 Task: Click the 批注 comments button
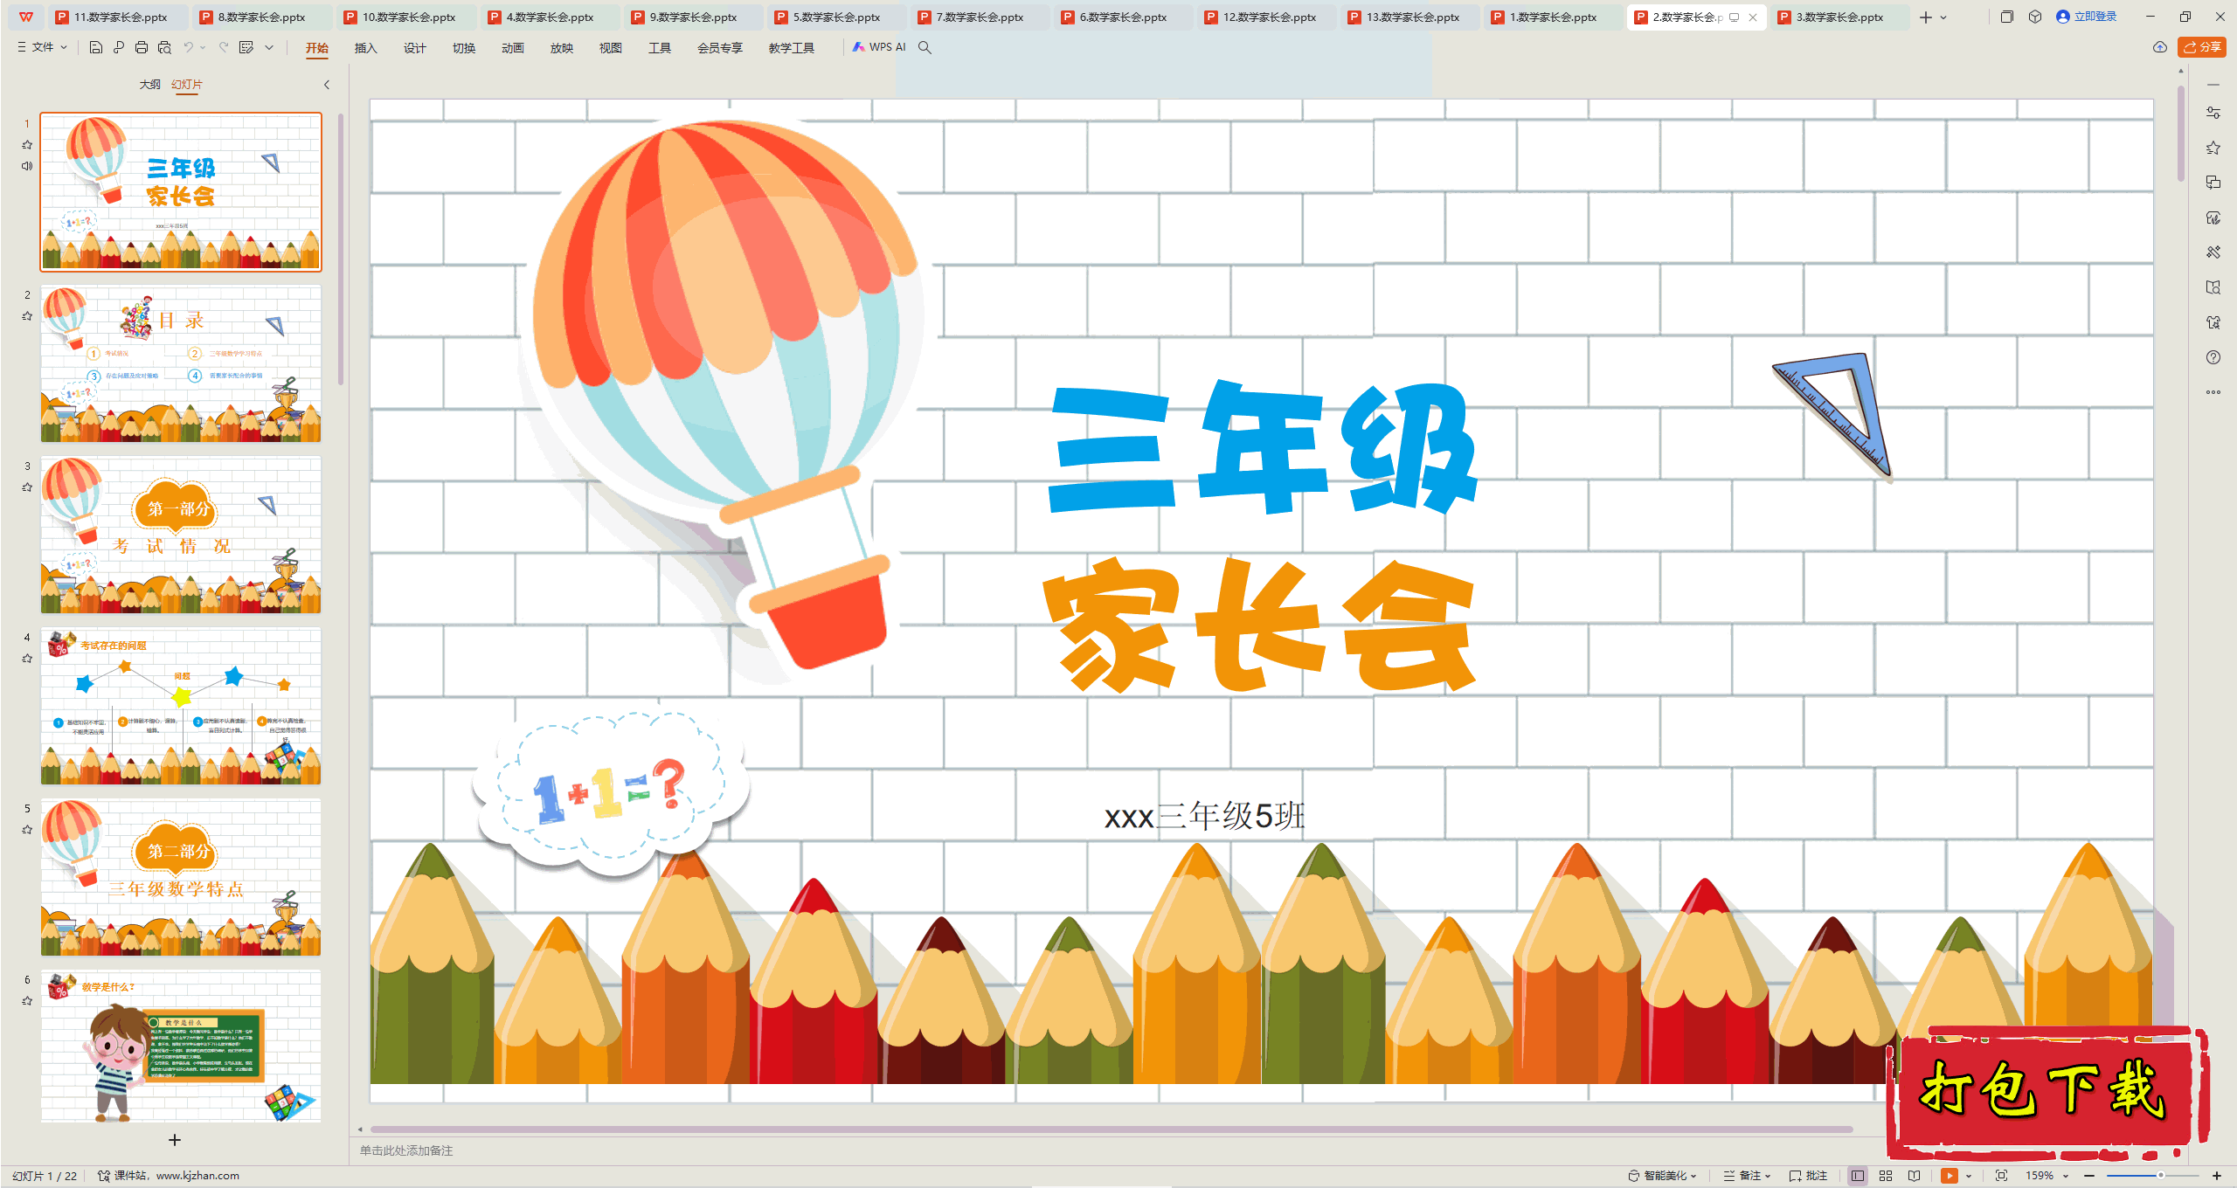[1808, 1176]
